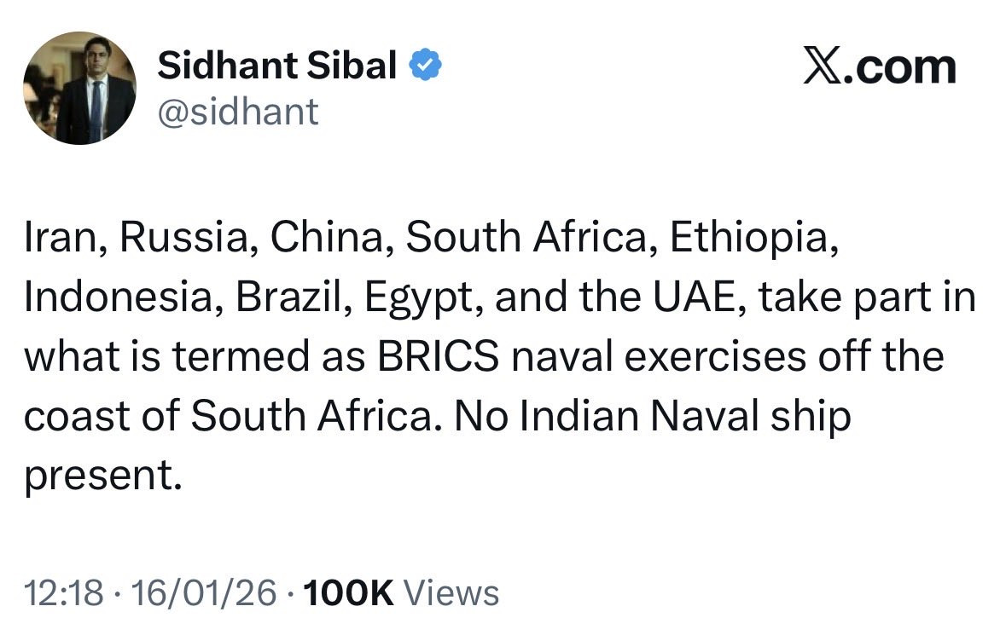The image size is (1006, 635).
Task: Click the 16/01/26 date
Action: click(206, 592)
